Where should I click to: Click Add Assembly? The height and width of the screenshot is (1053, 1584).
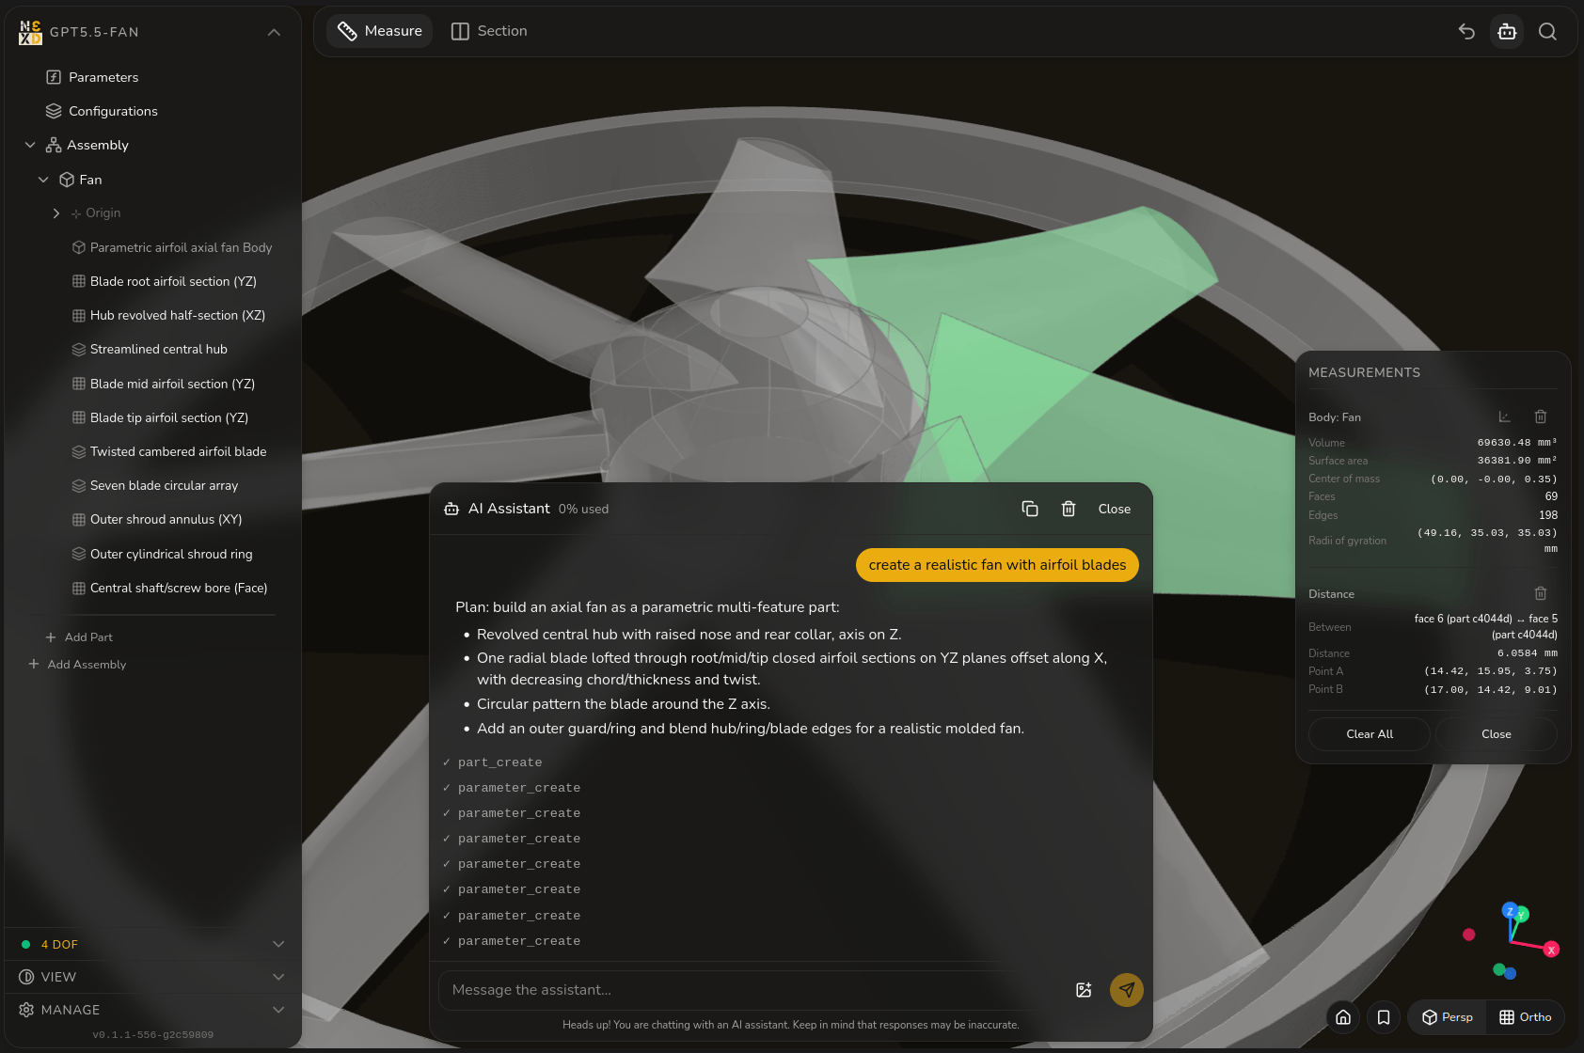pyautogui.click(x=77, y=664)
